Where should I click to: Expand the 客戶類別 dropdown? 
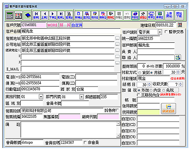pyautogui.click(x=160, y=32)
